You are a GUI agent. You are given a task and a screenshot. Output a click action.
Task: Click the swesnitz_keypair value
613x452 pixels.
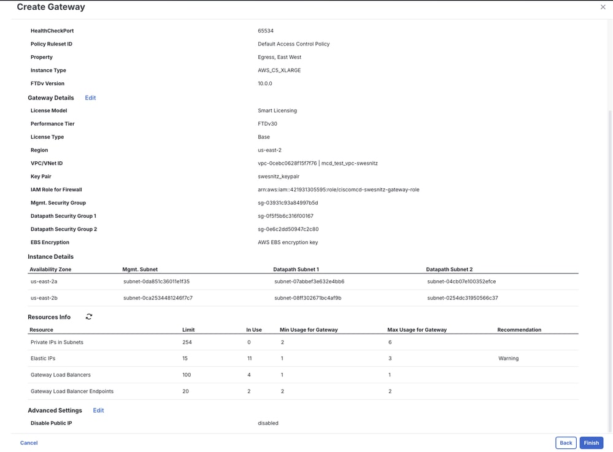(279, 177)
